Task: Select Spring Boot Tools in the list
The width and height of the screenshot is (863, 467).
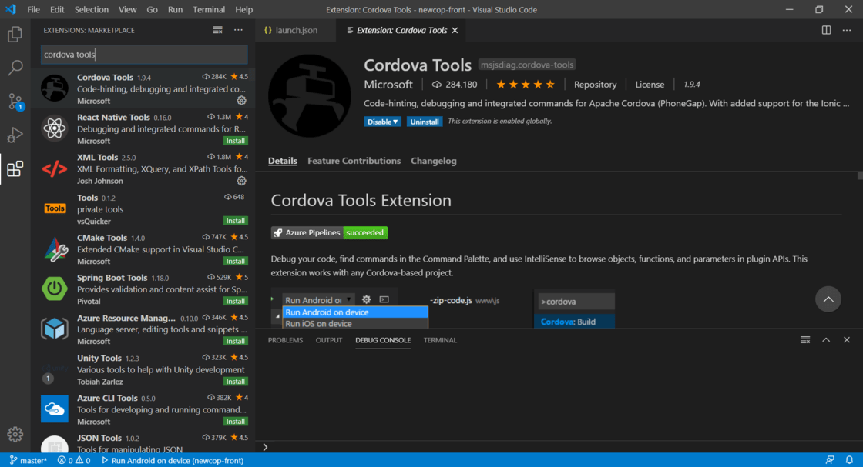Action: click(x=144, y=289)
